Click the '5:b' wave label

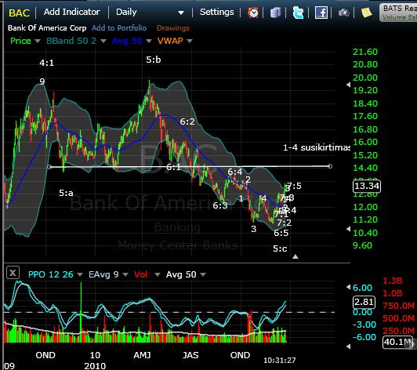tap(154, 60)
